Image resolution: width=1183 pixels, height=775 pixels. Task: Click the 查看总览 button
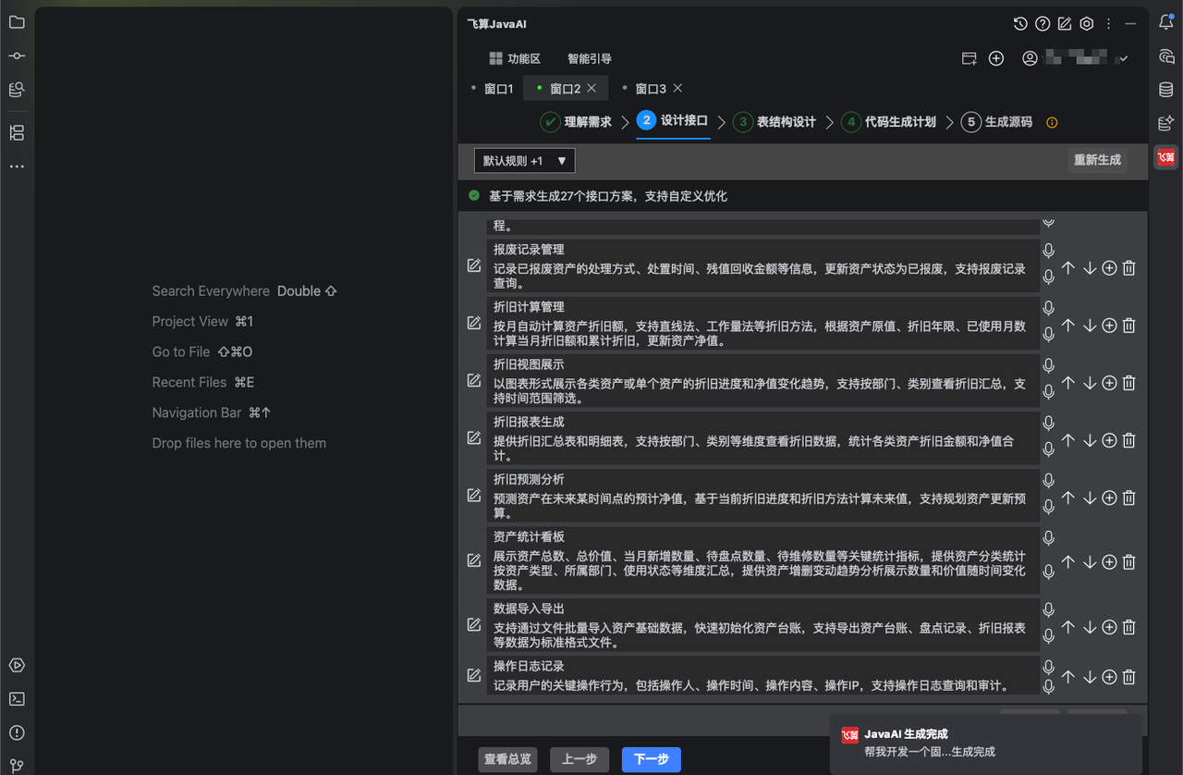(x=507, y=759)
